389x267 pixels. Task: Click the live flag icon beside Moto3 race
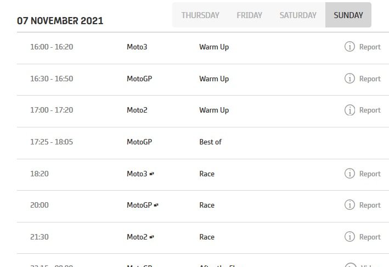point(152,174)
